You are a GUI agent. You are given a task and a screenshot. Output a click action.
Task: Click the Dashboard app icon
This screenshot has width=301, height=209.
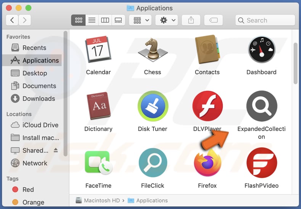pos(262,49)
